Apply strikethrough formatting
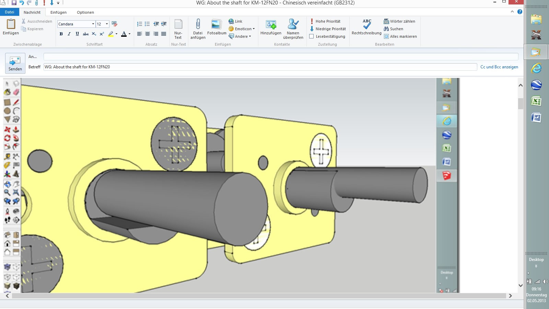549x309 pixels. click(x=86, y=34)
